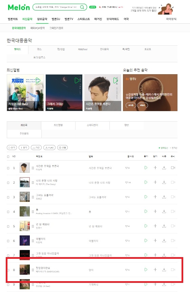Toggle the select-all checkbox next to NO header
Image resolution: width=190 pixels, height=292 pixels.
tap(8, 157)
